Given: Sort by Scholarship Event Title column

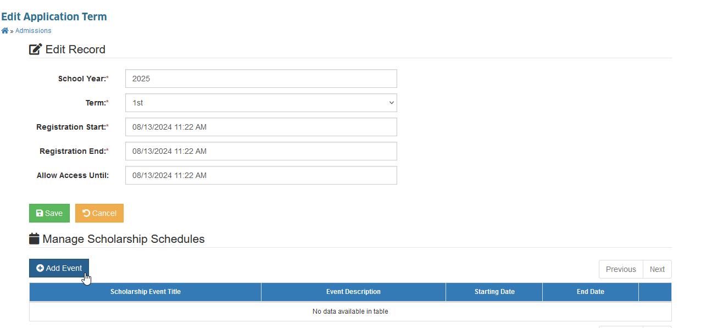Looking at the screenshot, I should point(146,292).
